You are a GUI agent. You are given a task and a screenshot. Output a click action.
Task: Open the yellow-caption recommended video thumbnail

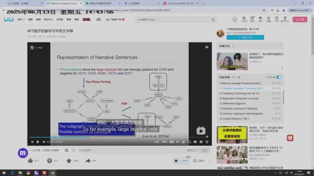232,135
